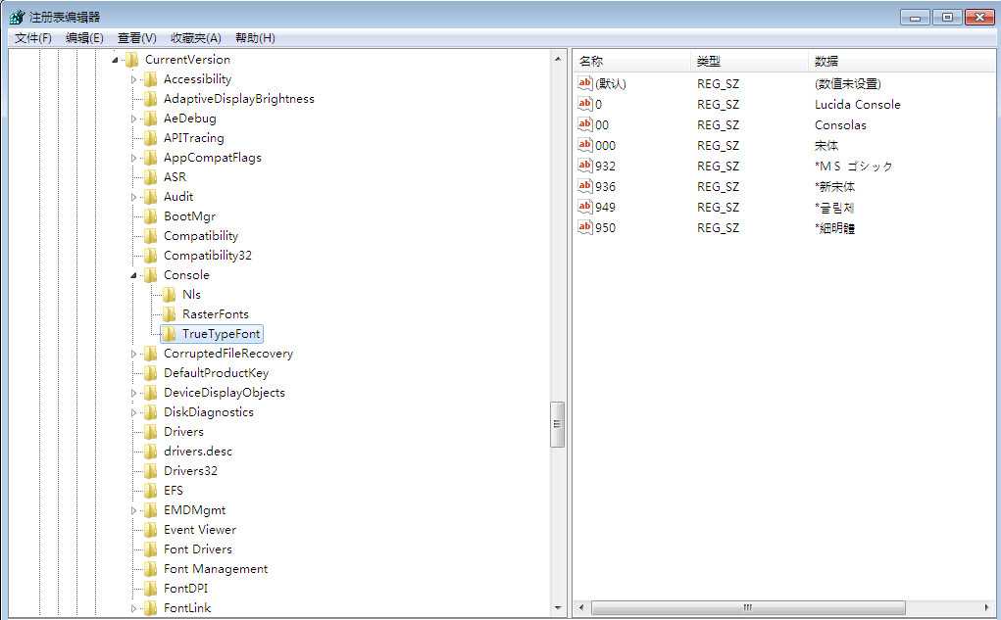Viewport: 1001px width, 620px height.
Task: Click the RasterFonts folder icon
Action: pos(170,314)
